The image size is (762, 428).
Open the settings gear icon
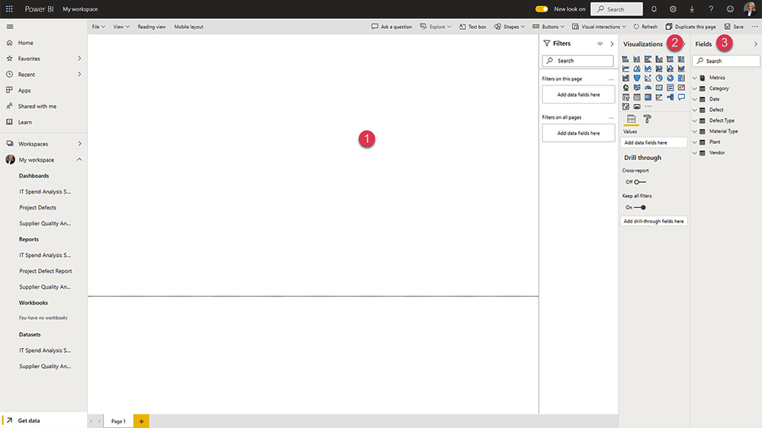pyautogui.click(x=673, y=9)
